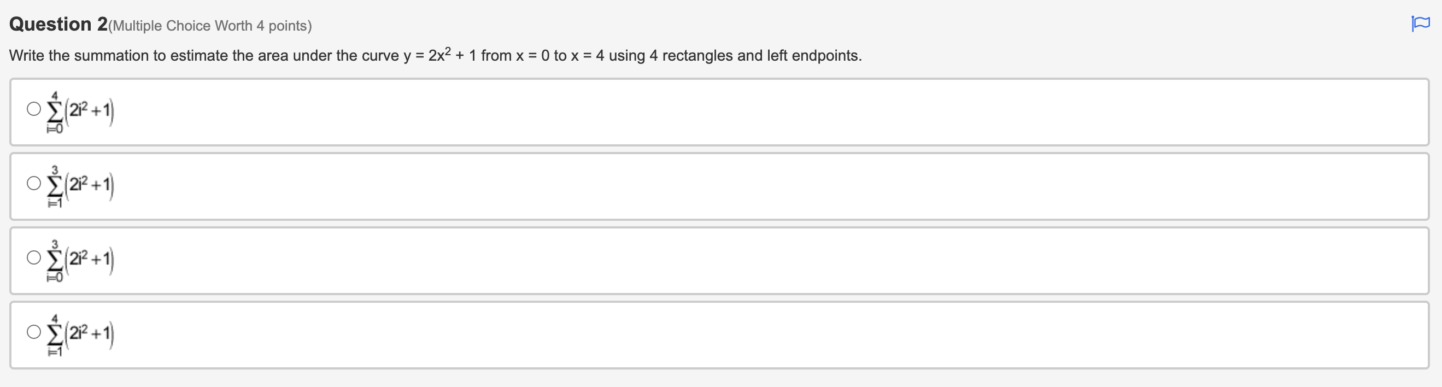1442x387 pixels.
Task: Click the Multiple Choice Worth 4 points label
Action: point(210,25)
